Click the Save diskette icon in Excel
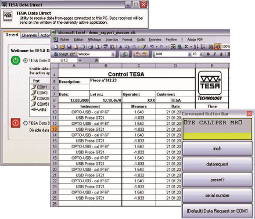This screenshot has width=255, height=219. [x=69, y=46]
